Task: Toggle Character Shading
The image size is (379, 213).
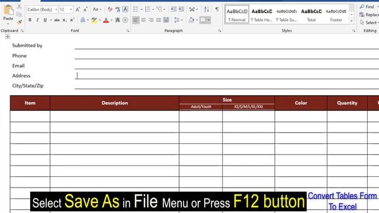Action: (x=118, y=20)
